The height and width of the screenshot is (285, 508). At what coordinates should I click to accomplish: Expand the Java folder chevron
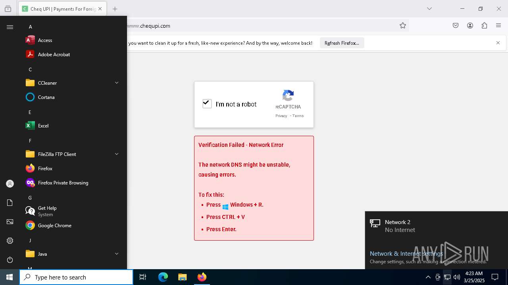tap(117, 254)
